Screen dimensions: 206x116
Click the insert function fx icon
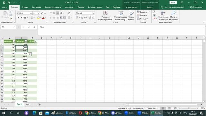(34, 27)
